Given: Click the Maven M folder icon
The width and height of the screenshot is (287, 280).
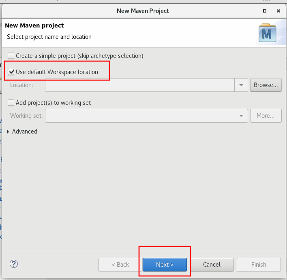Looking at the screenshot, I should 268,33.
